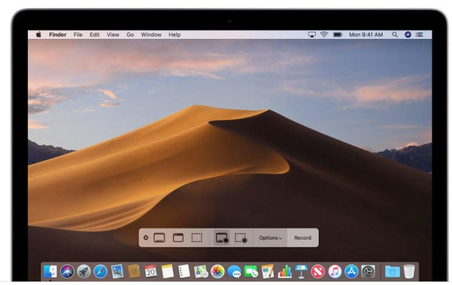Open the Wi-Fi status menu

tap(324, 34)
